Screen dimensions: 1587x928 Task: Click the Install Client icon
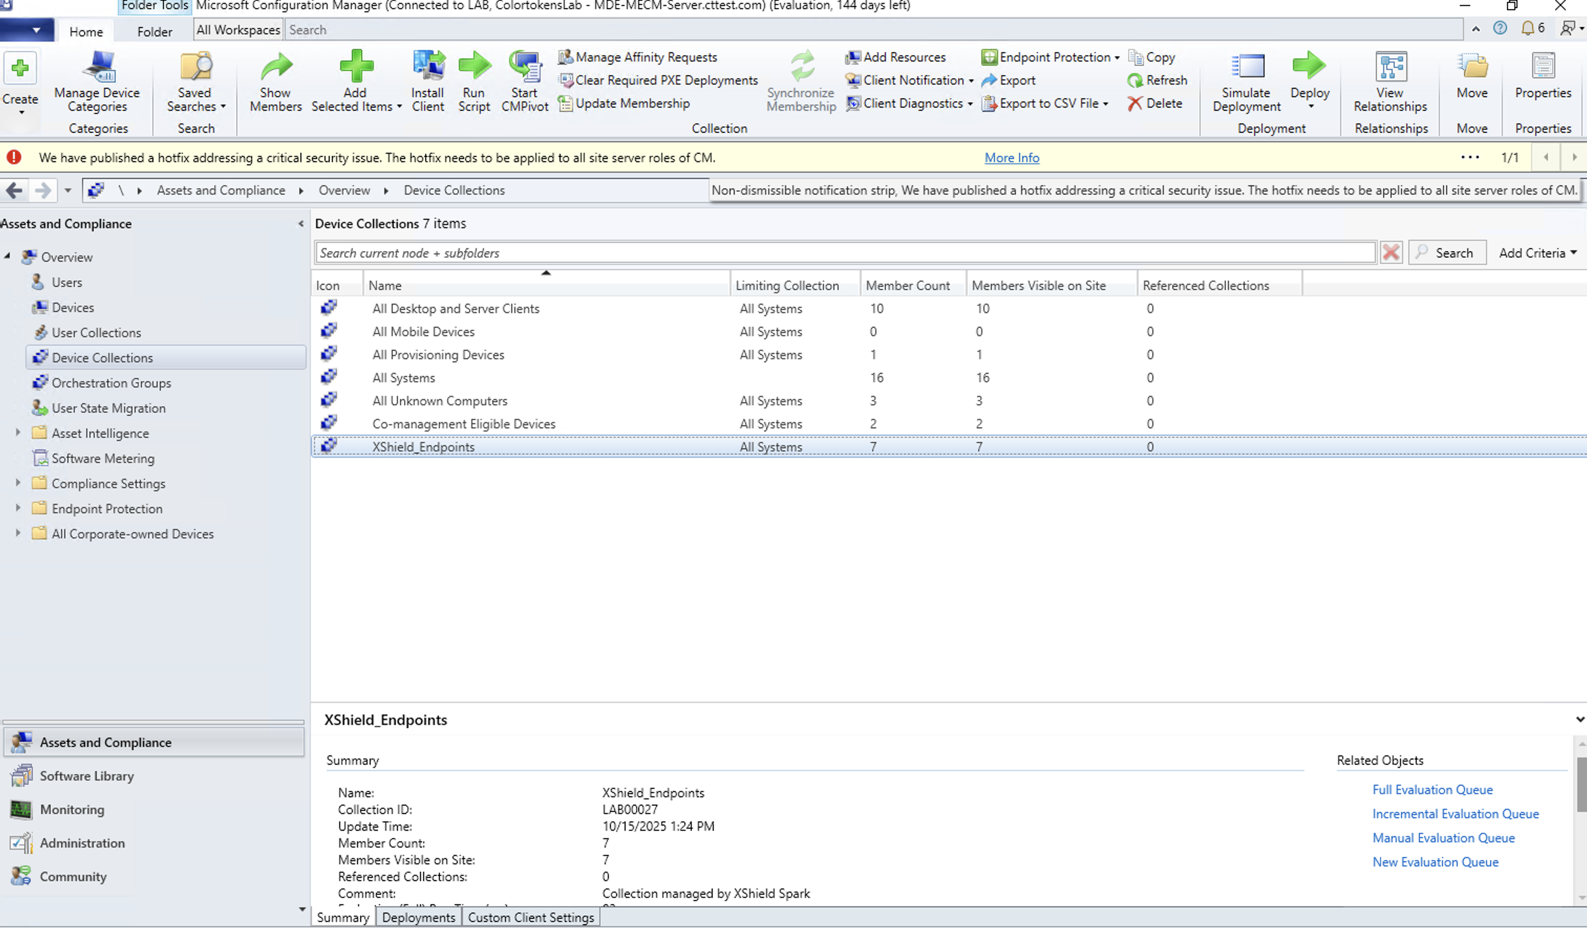point(428,81)
